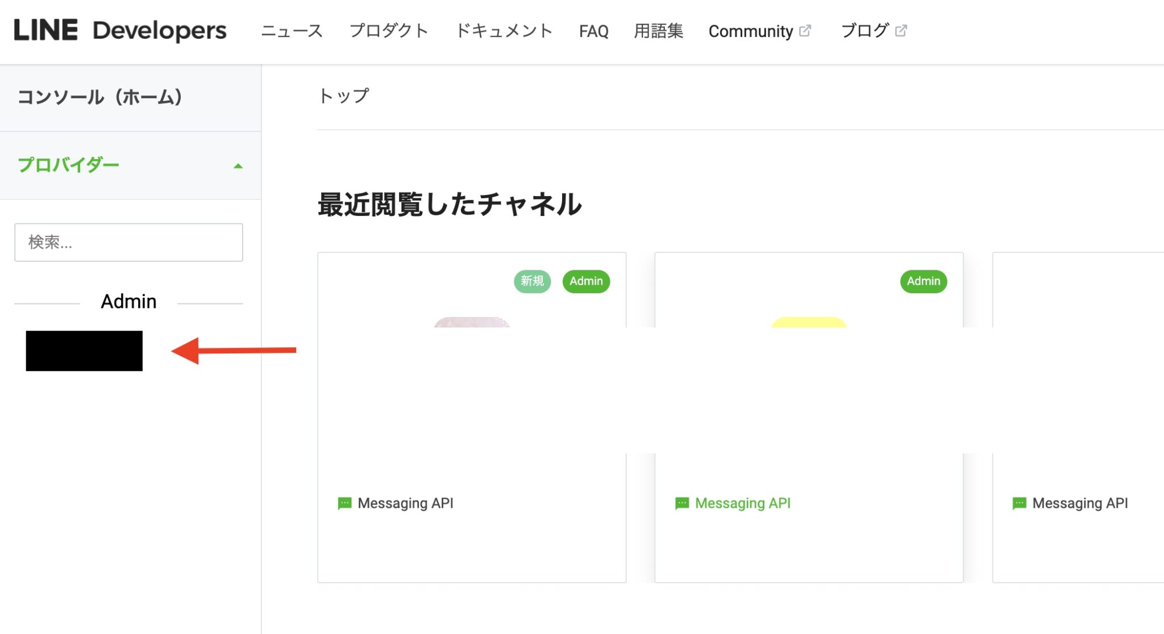This screenshot has height=634, width=1164.
Task: Select the ニュース navigation item
Action: coord(291,31)
